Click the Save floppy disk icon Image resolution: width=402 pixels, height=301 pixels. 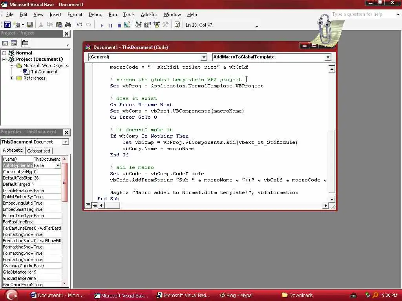30,25
